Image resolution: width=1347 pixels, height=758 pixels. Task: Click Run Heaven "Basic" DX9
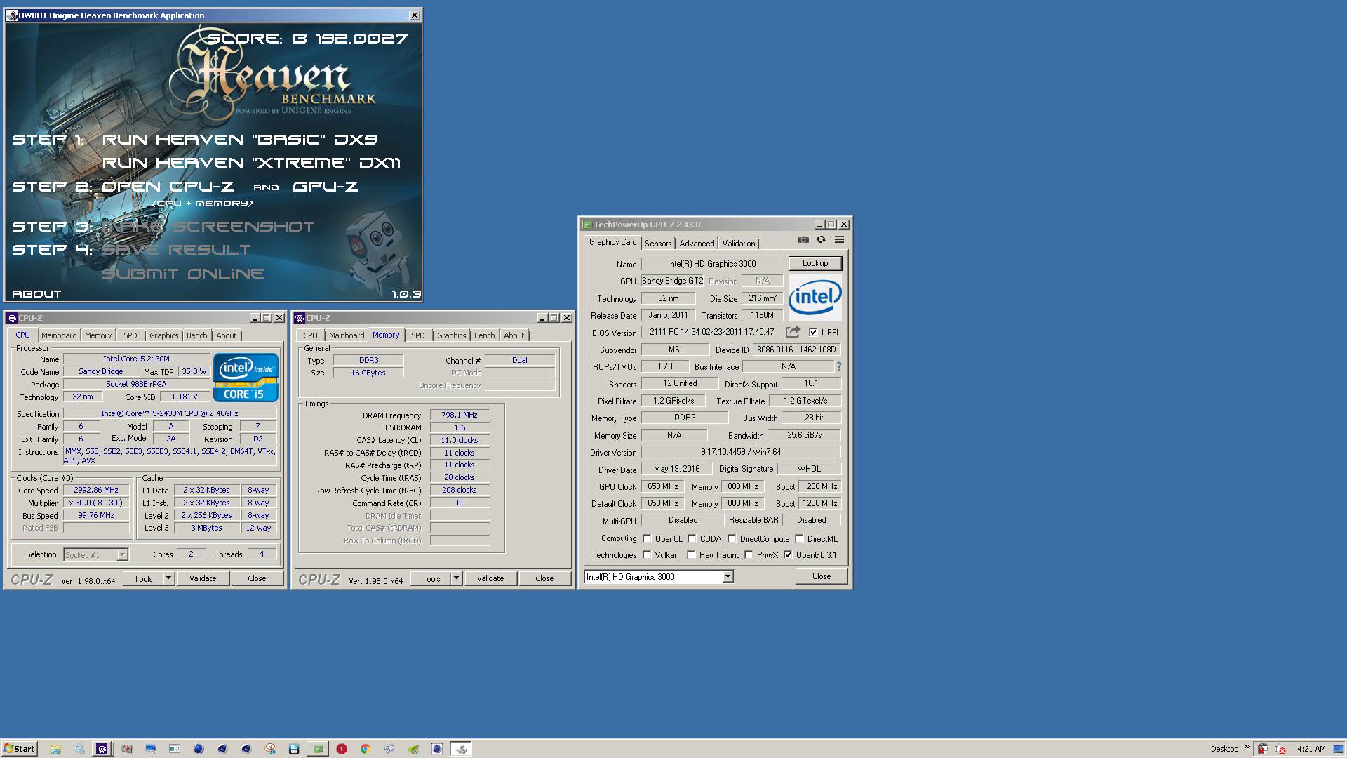pyautogui.click(x=240, y=140)
